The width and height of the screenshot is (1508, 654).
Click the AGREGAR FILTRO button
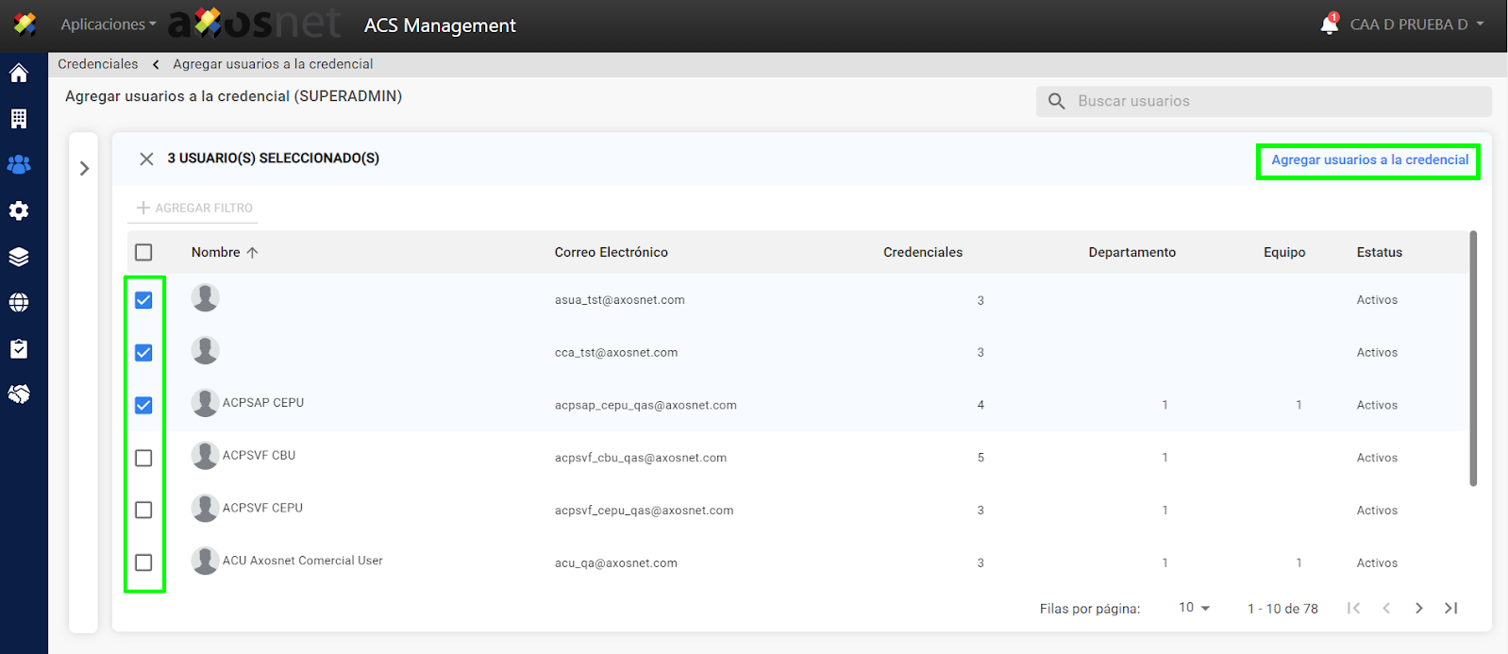pyautogui.click(x=194, y=208)
